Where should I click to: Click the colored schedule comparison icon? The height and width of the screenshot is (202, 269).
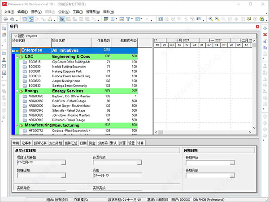pyautogui.click(x=161, y=19)
